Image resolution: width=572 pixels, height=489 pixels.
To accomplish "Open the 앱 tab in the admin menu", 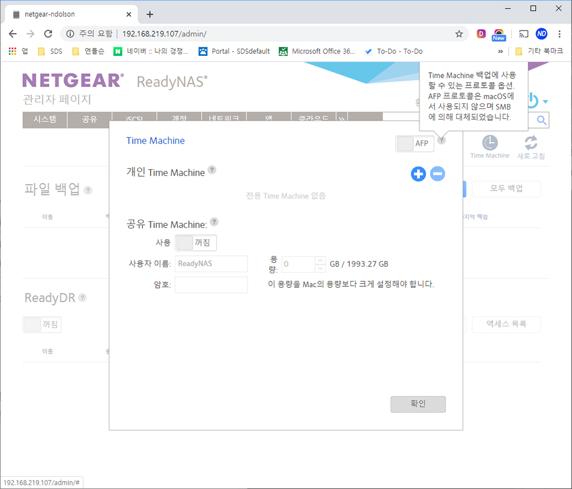I will [269, 117].
